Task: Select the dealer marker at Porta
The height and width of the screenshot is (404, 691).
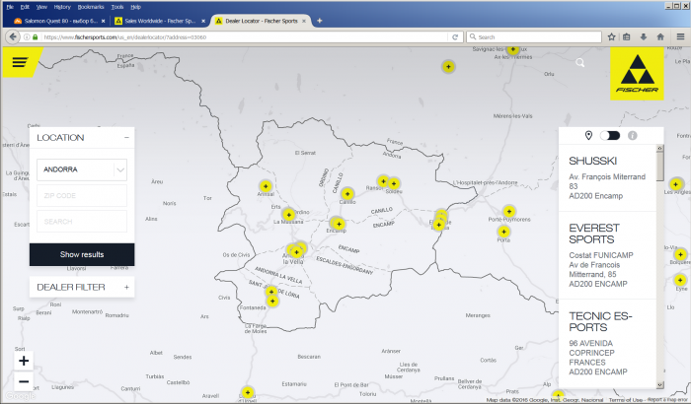Action: (x=503, y=232)
